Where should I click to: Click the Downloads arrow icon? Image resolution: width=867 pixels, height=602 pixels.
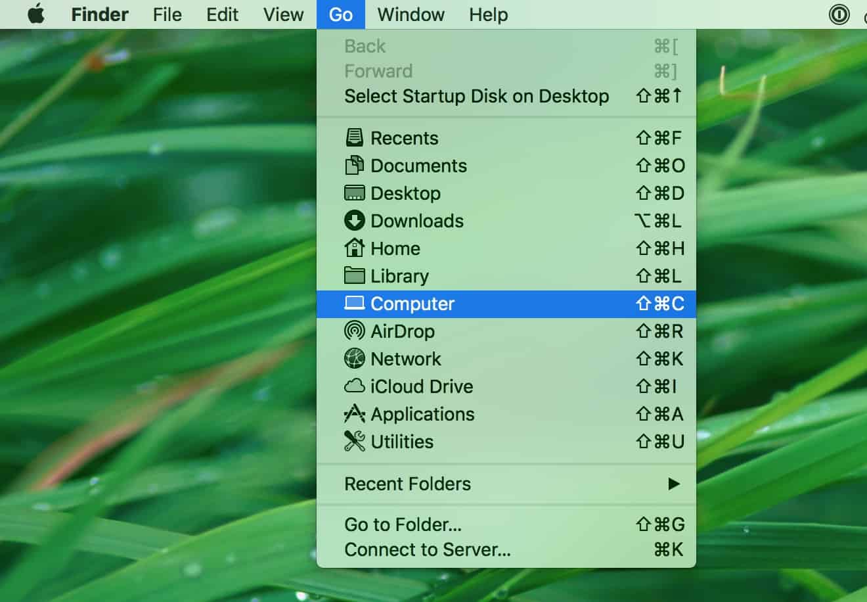(354, 221)
